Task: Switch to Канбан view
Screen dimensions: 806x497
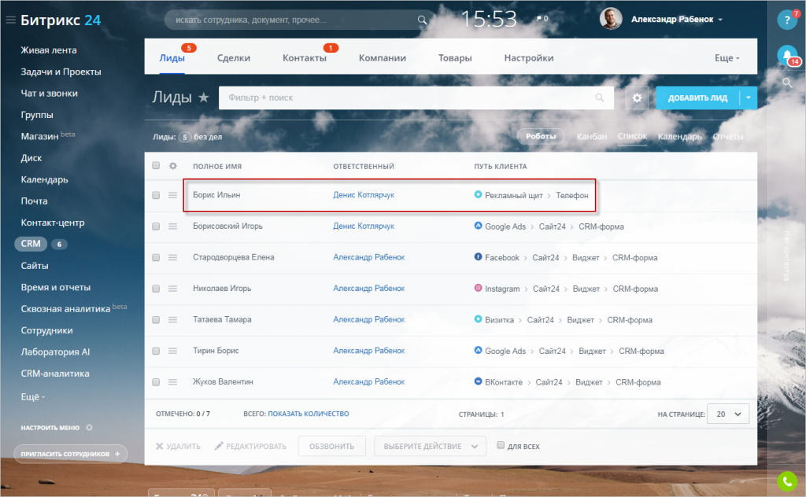Action: 592,137
